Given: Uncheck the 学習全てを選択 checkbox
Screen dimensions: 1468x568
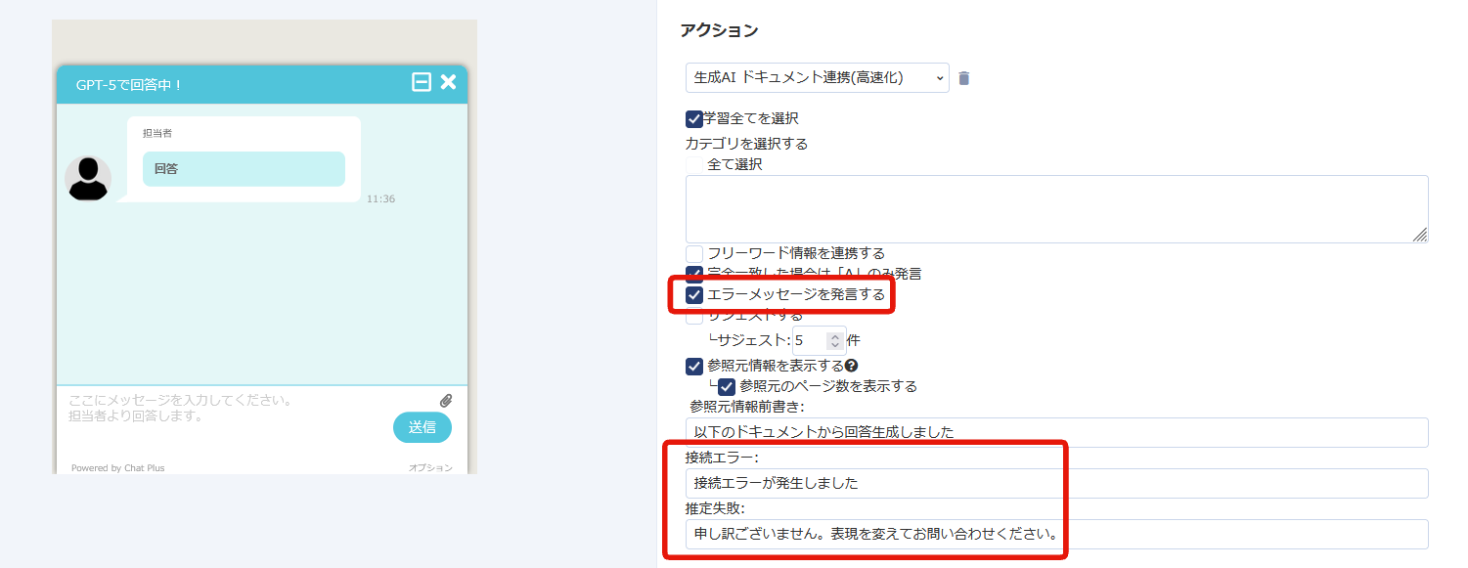Looking at the screenshot, I should (694, 119).
